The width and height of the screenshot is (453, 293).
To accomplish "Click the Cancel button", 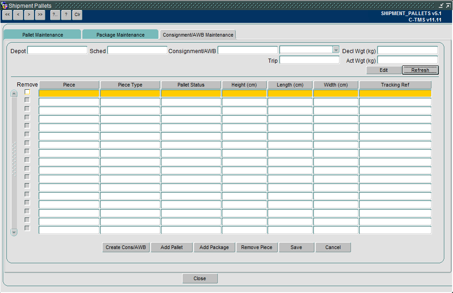I will tap(333, 247).
